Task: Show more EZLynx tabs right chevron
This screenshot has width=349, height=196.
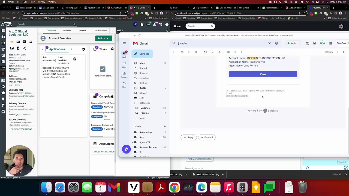Action: point(113,30)
